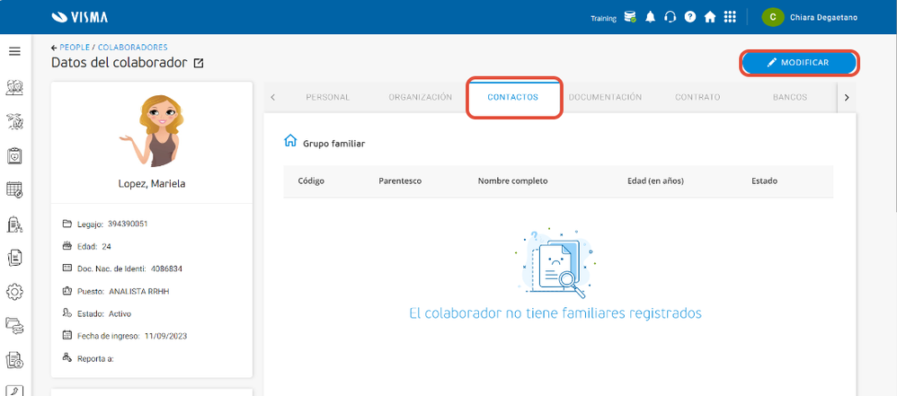This screenshot has height=396, width=897.
Task: Click the stacked documents sidebar icon
Action: (x=14, y=258)
